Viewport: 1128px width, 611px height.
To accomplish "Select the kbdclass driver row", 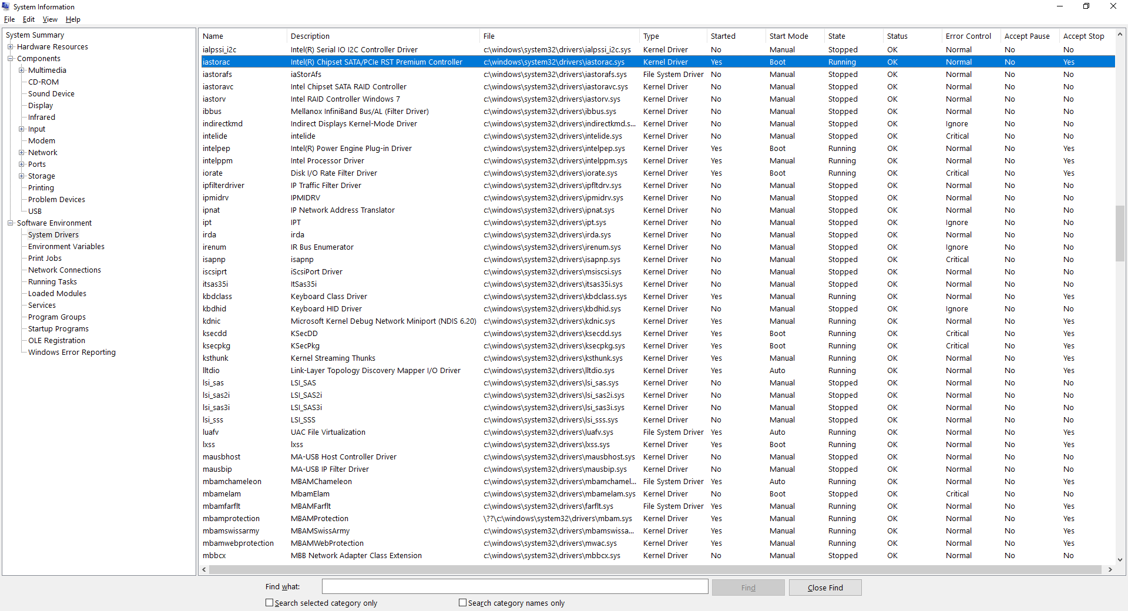I will point(658,296).
